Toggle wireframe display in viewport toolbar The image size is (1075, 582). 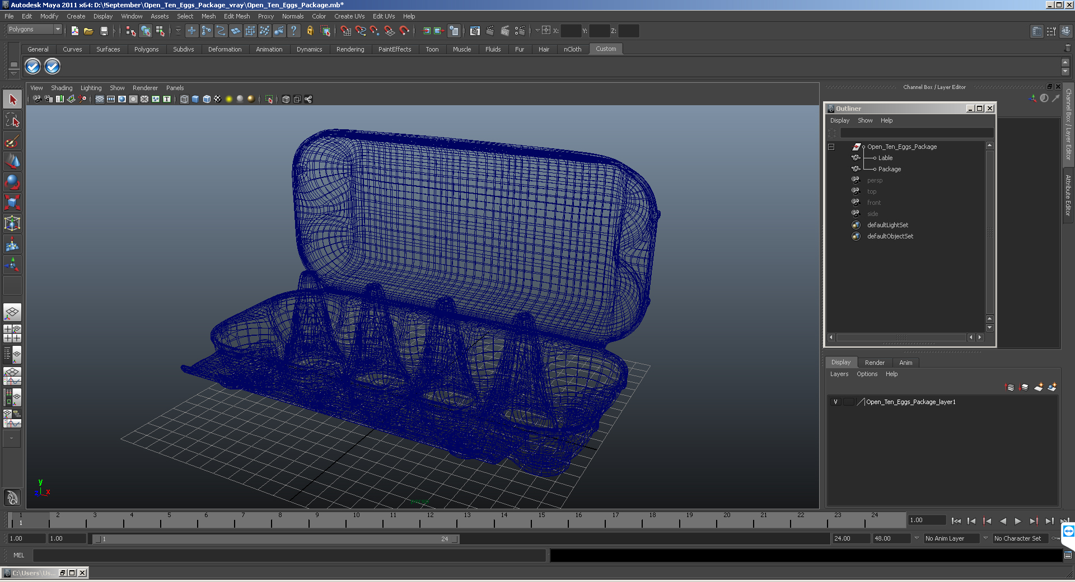click(184, 99)
